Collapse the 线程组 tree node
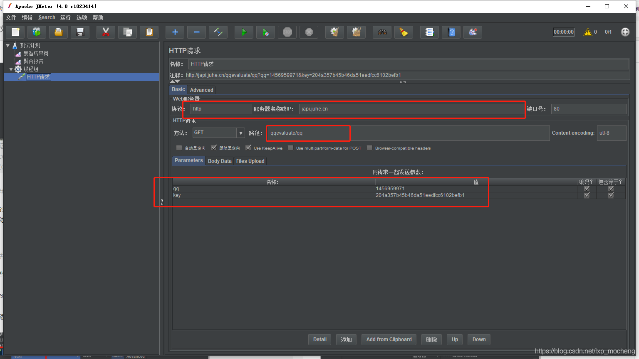The width and height of the screenshot is (639, 359). point(11,69)
